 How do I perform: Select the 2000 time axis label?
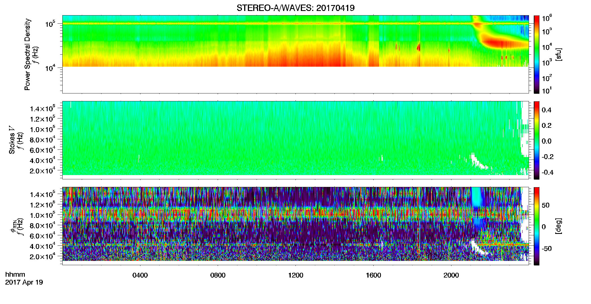tap(451, 275)
